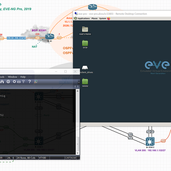Open the Window menu in terminal
Screen dimensions: 171x171
(x=12, y=77)
